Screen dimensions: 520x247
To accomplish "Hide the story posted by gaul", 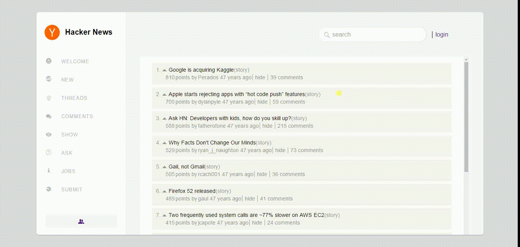I will [x=250, y=199].
